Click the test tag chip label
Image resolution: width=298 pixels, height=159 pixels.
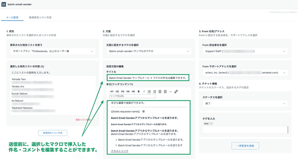pos(206,124)
